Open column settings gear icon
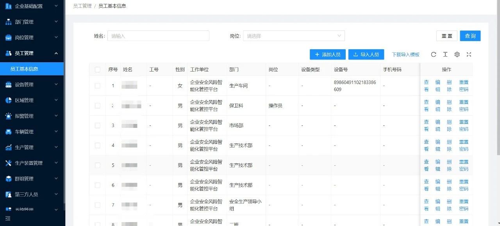 (x=457, y=55)
